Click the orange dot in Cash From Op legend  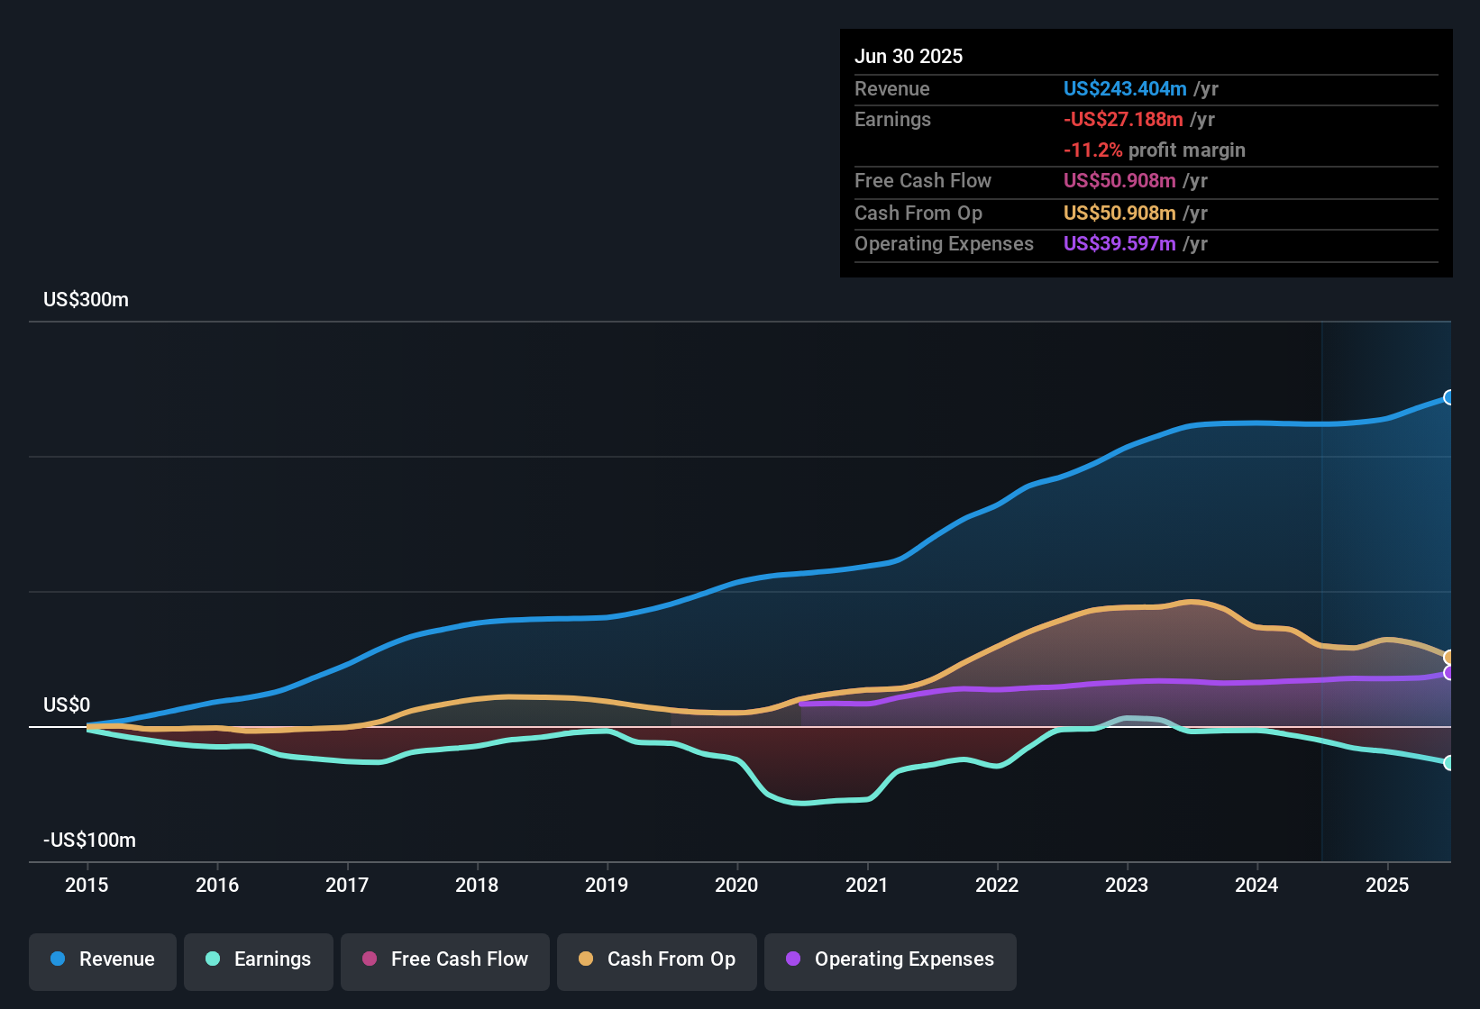586,959
